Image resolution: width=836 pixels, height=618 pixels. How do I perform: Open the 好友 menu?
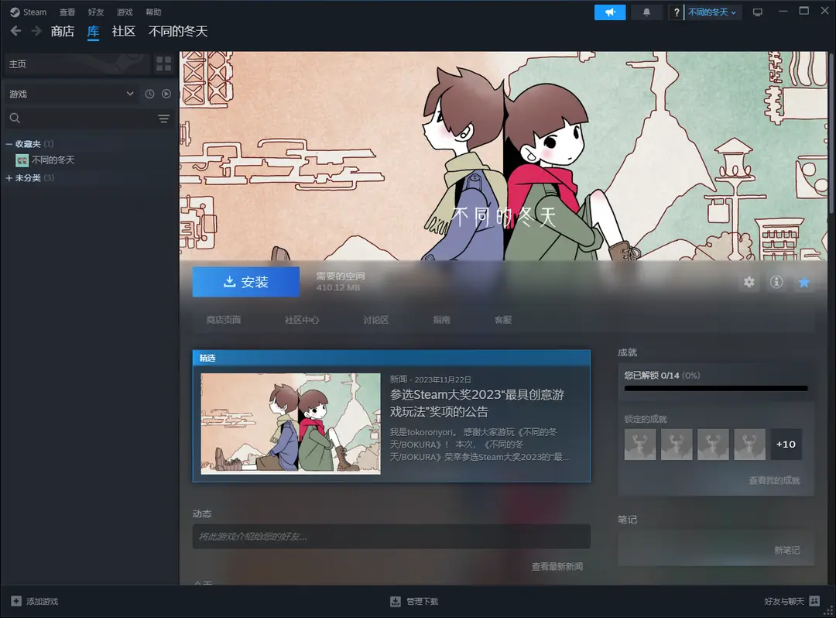[96, 12]
